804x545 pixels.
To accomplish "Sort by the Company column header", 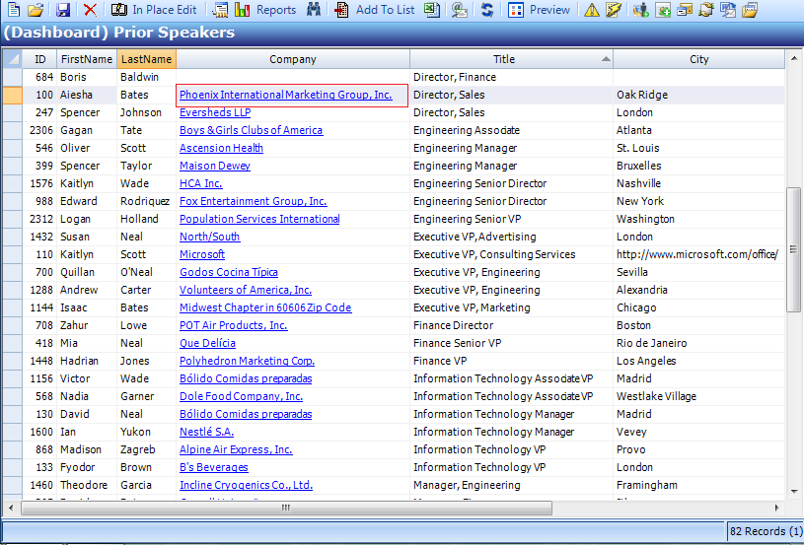I will click(293, 59).
